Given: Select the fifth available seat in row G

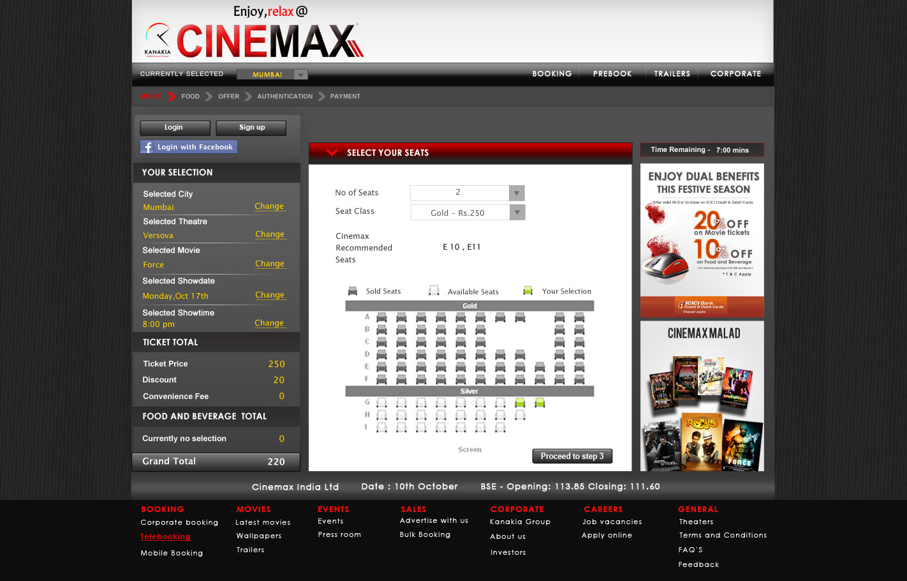Looking at the screenshot, I should tap(461, 402).
